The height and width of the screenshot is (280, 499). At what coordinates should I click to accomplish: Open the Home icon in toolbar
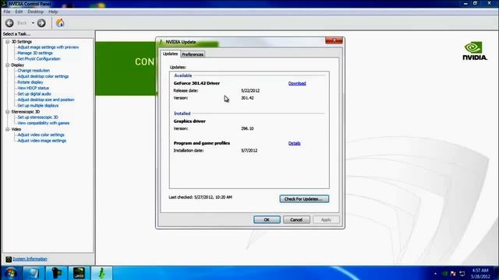click(x=60, y=23)
